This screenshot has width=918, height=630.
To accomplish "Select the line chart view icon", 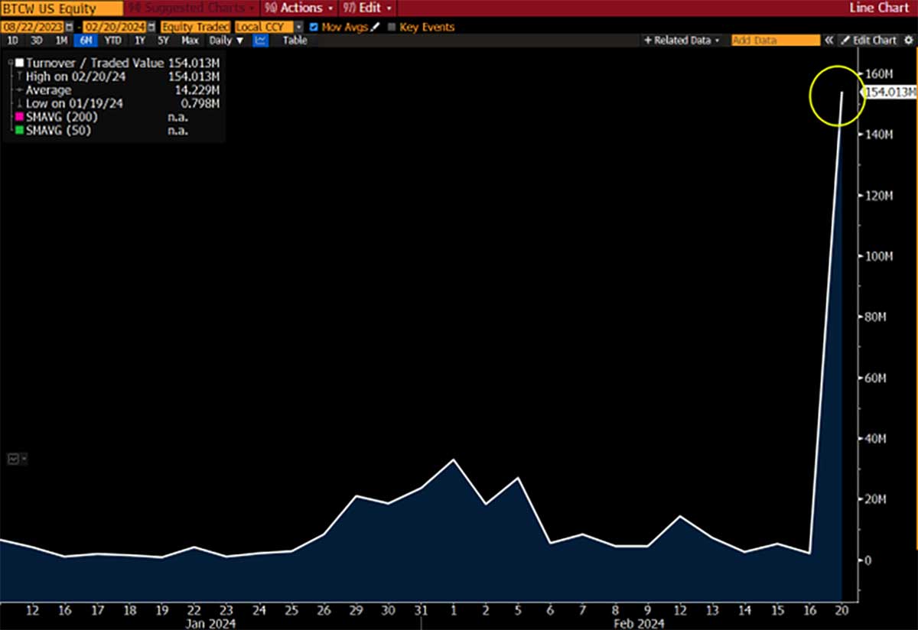I will (260, 41).
